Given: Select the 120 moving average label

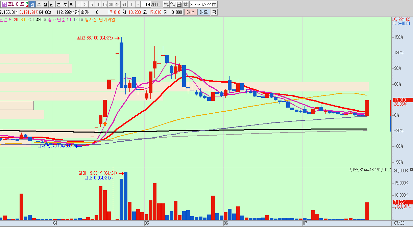Looking at the screenshot, I should pyautogui.click(x=76, y=20).
